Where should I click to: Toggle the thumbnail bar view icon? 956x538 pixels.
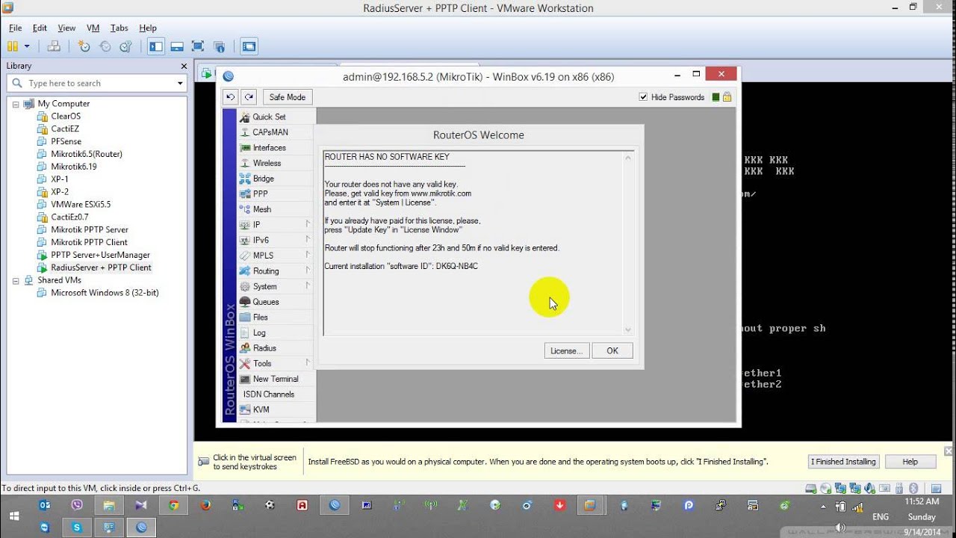point(177,46)
